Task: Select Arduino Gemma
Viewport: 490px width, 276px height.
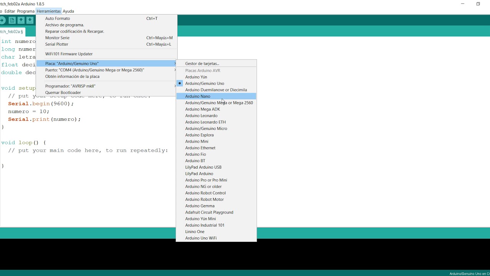Action: point(216,206)
